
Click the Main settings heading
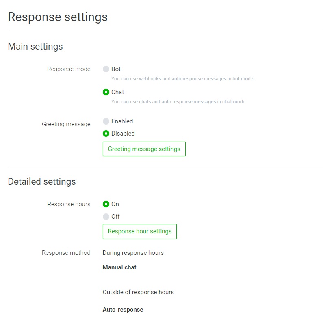[x=35, y=46]
